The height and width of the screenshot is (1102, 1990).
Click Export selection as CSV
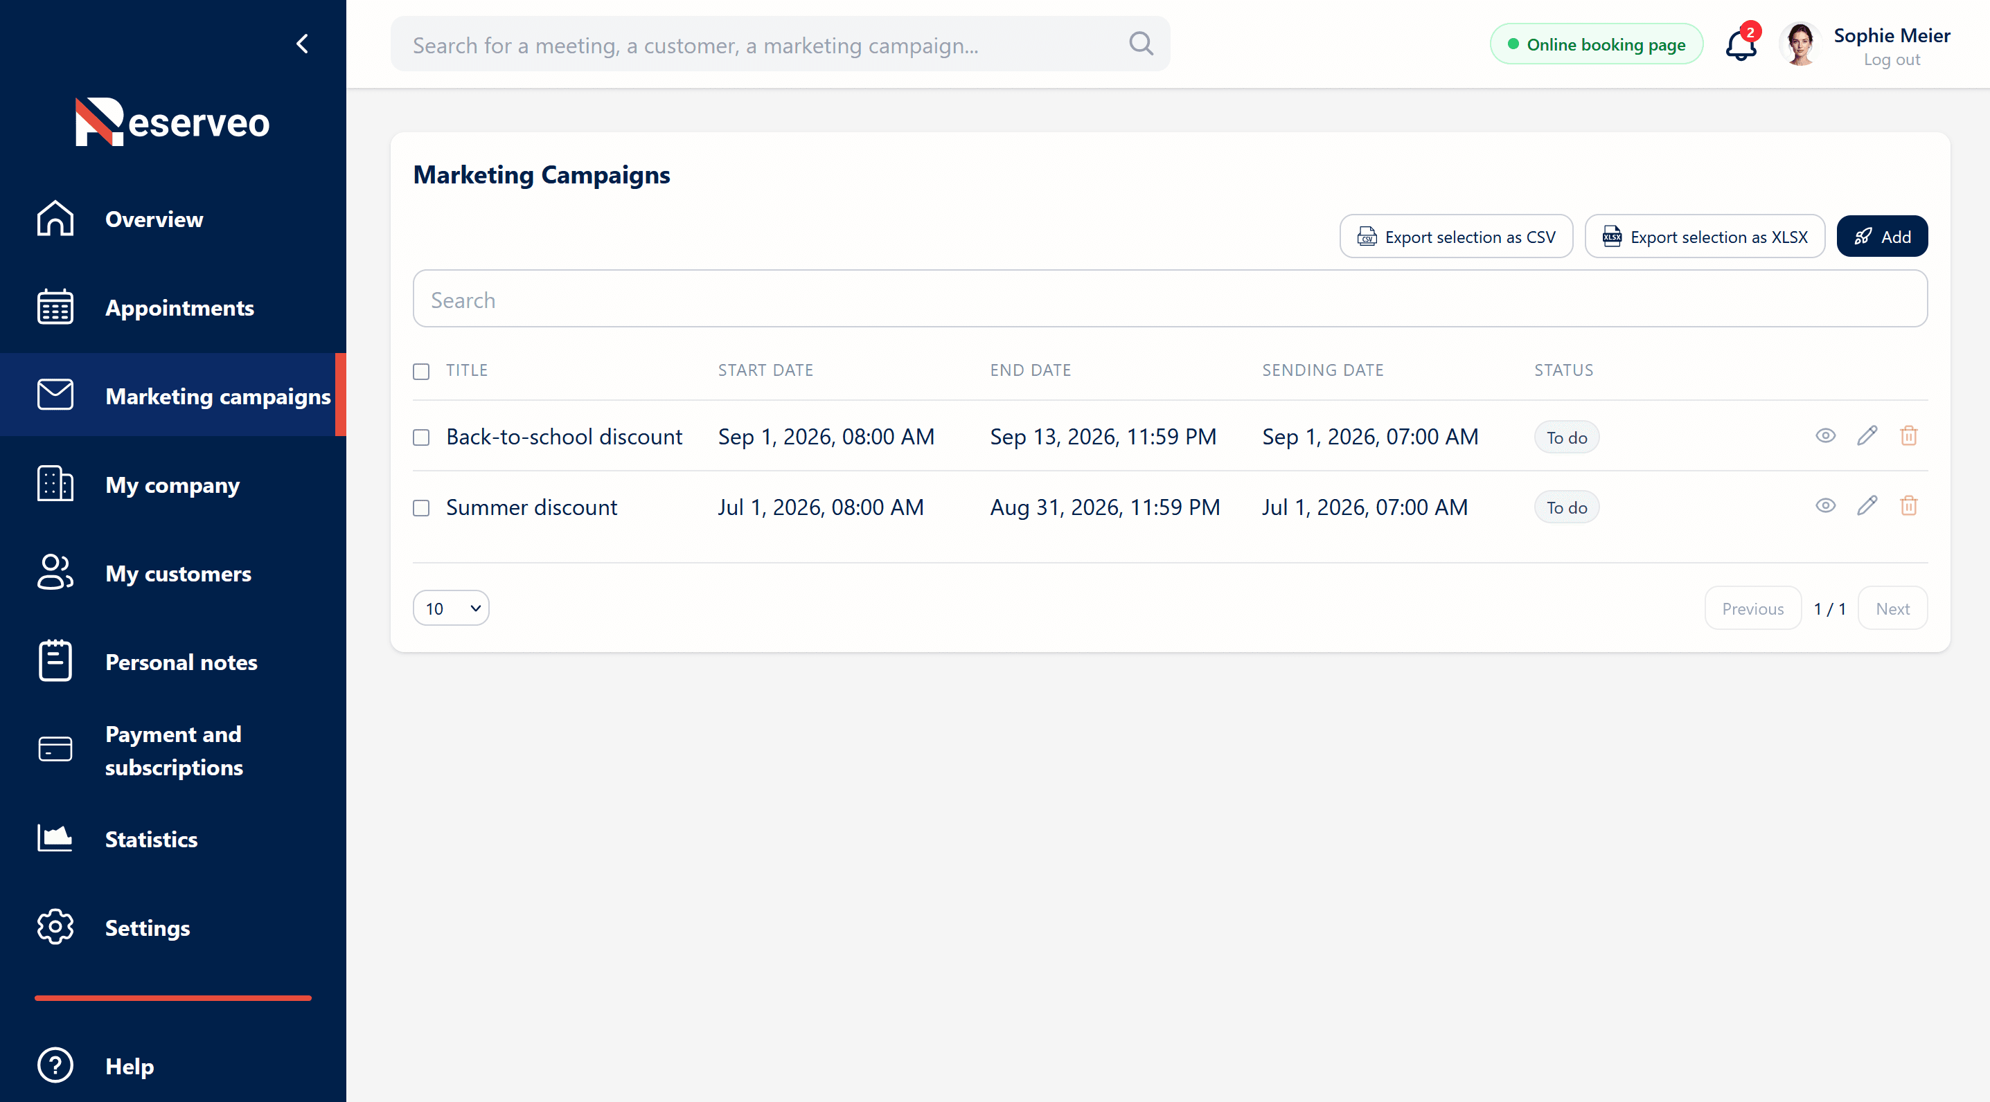click(1456, 237)
